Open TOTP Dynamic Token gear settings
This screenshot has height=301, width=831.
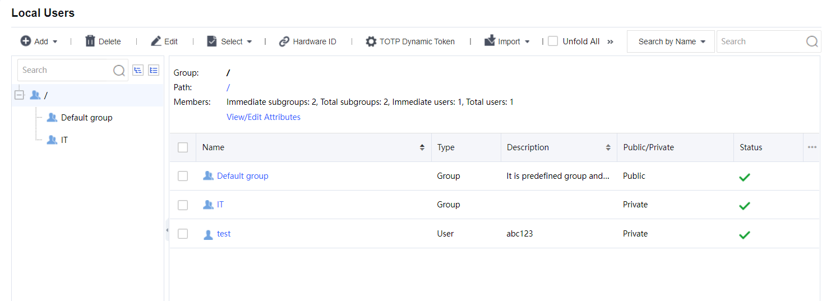pos(371,41)
